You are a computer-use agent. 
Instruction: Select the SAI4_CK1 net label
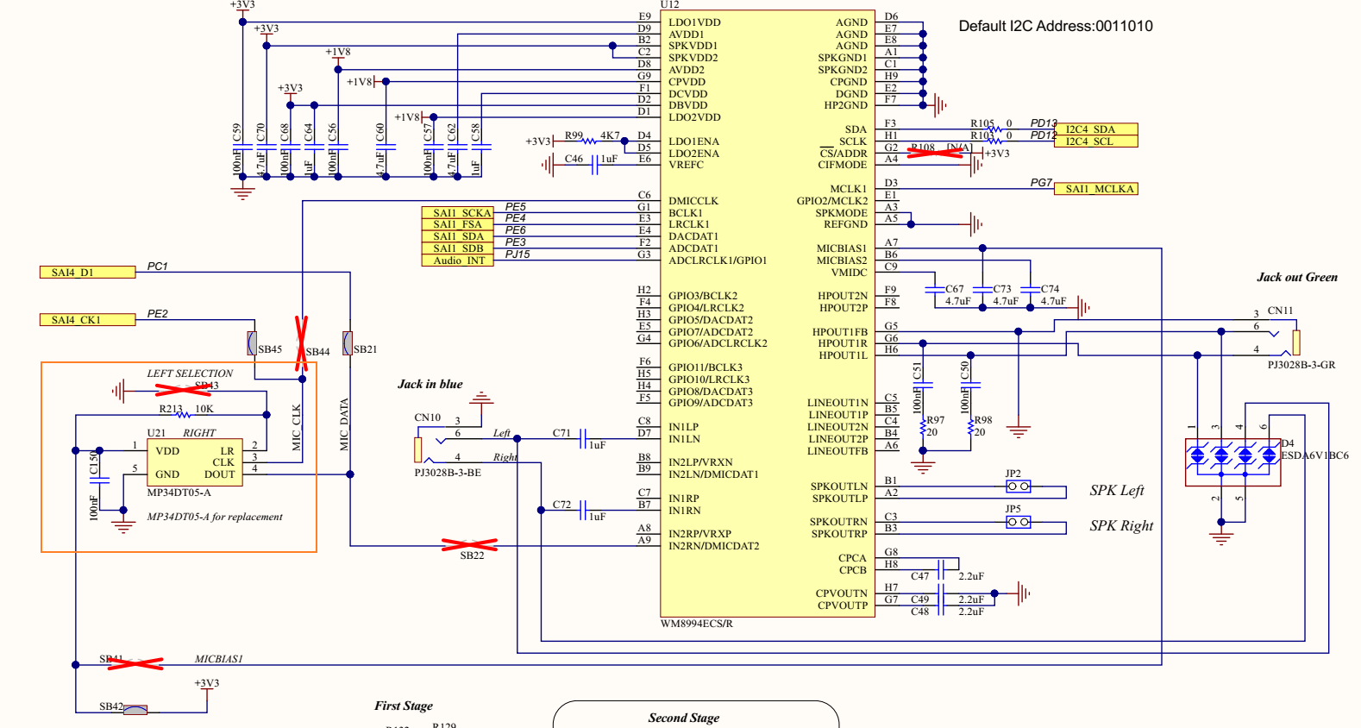pyautogui.click(x=87, y=320)
